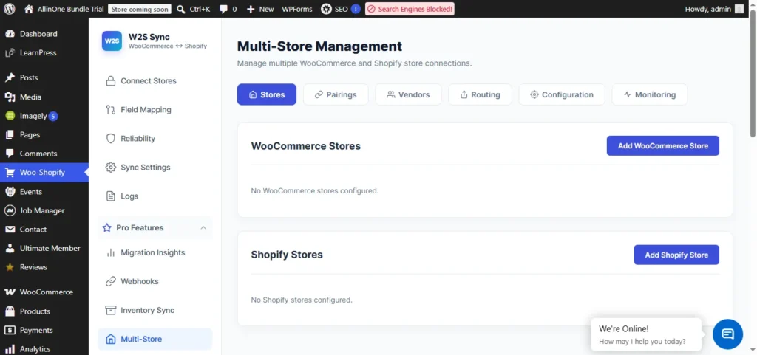Screen dimensions: 757x355
Task: Go to Reliability settings
Action: (x=155, y=139)
